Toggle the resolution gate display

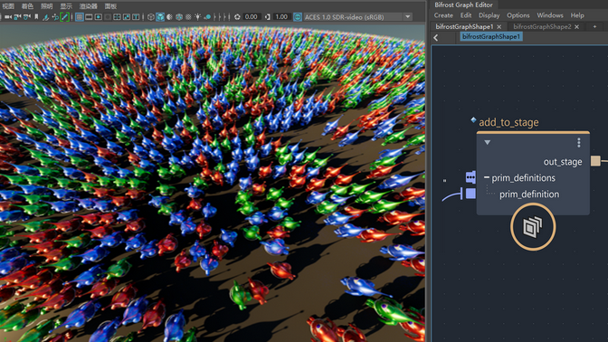tap(99, 17)
